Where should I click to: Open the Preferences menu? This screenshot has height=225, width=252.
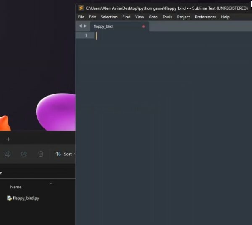click(205, 17)
